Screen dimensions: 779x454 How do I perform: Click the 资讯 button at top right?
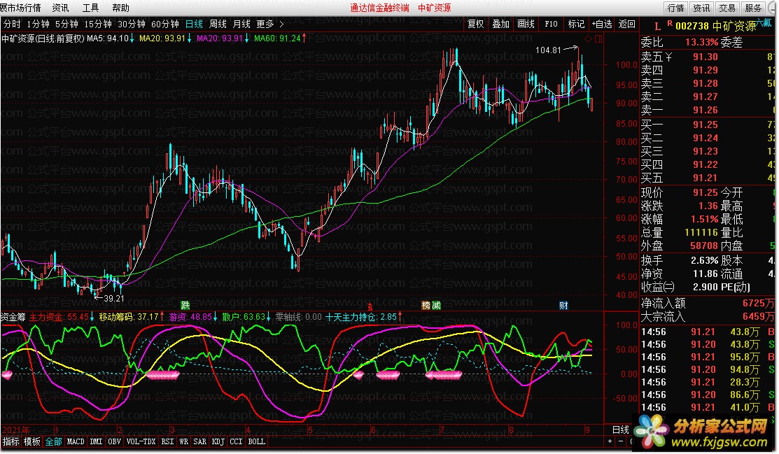(701, 8)
